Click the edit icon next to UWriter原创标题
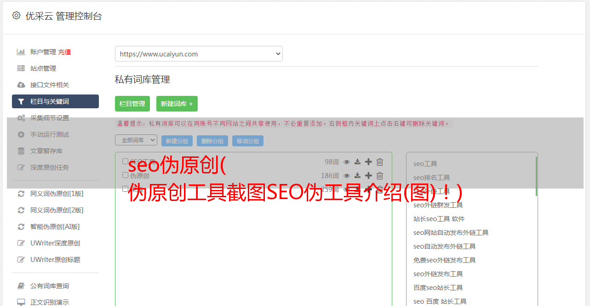This screenshot has width=590, height=306. (21, 260)
